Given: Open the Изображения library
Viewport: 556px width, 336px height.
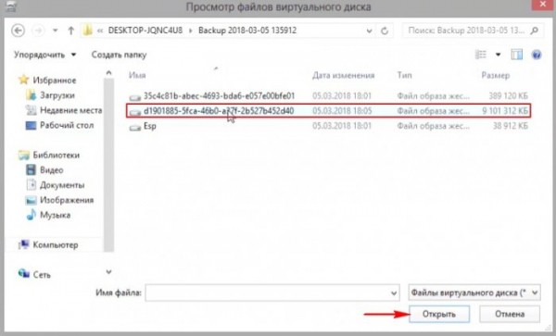Looking at the screenshot, I should pyautogui.click(x=67, y=200).
